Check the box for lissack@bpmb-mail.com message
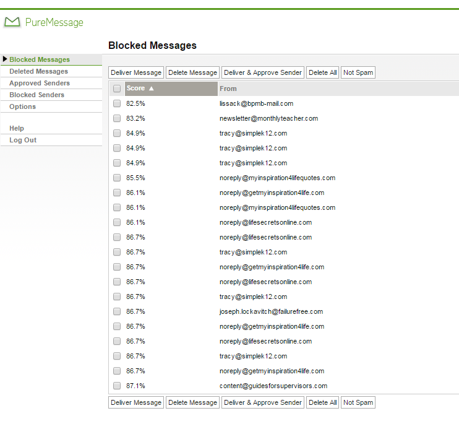Image resolution: width=459 pixels, height=429 pixels. 117,103
